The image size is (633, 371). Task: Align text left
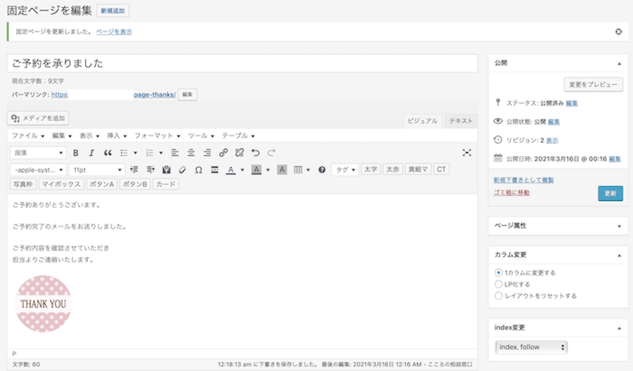[x=175, y=153]
